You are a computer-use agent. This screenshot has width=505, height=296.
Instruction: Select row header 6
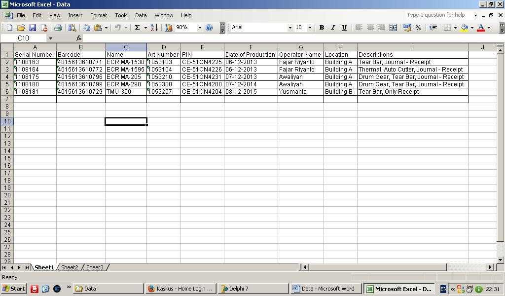(7, 91)
